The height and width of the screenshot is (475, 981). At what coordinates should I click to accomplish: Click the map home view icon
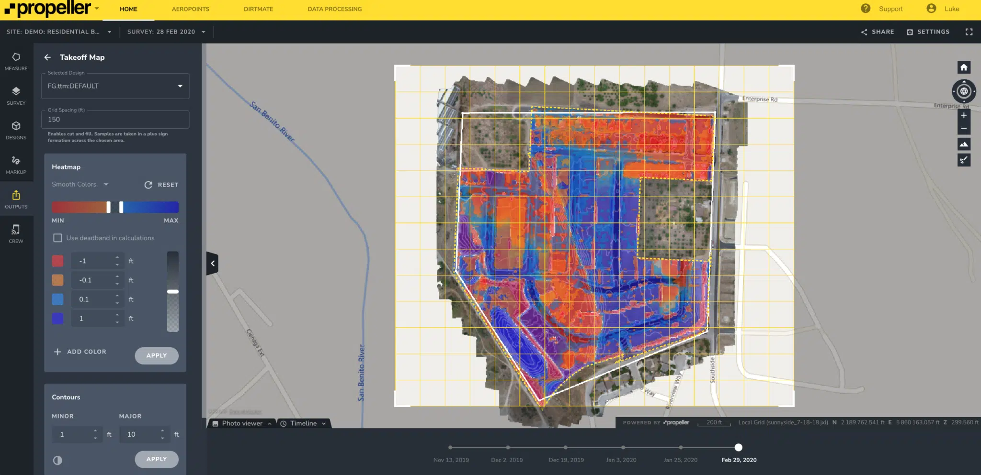click(x=964, y=67)
